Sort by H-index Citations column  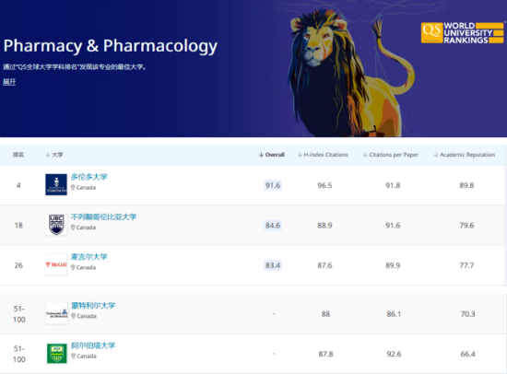323,155
